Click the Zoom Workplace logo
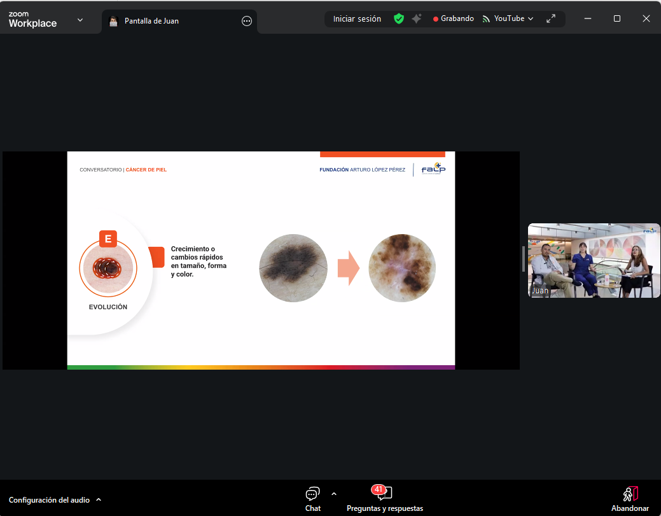Screen dimensions: 661x516 [32, 20]
